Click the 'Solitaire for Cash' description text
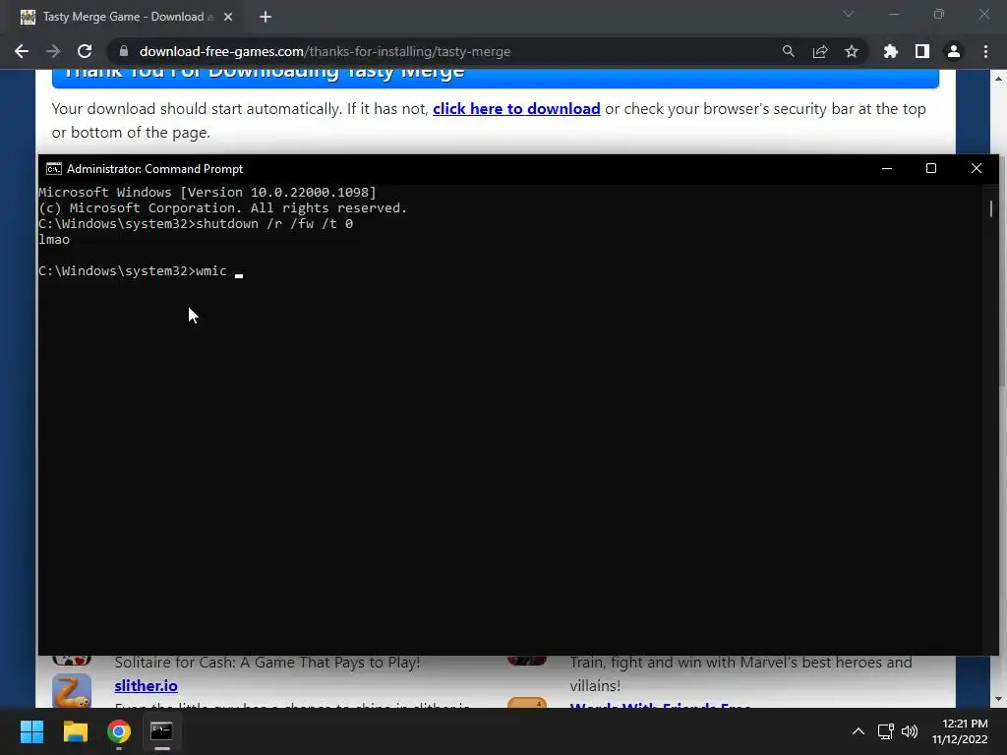This screenshot has height=755, width=1007. 267,662
